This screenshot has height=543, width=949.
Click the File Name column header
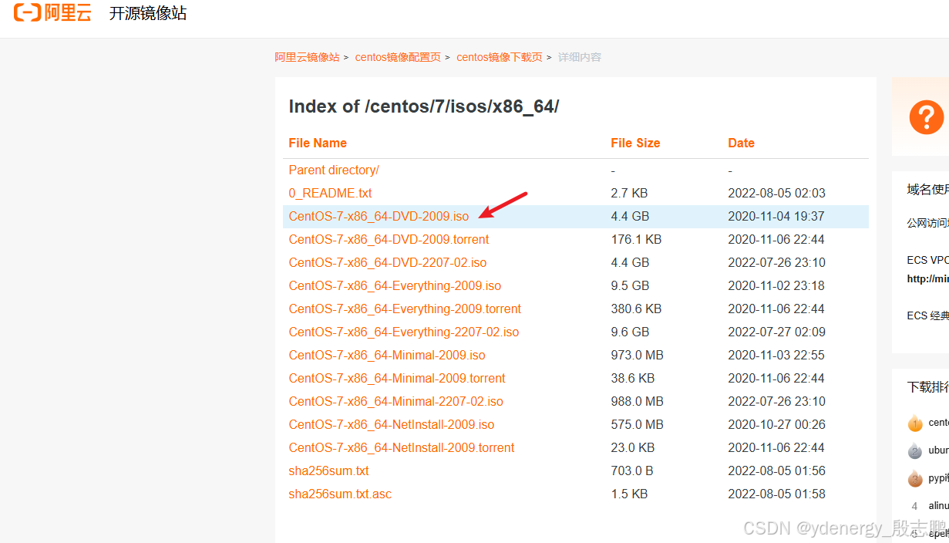(x=318, y=143)
